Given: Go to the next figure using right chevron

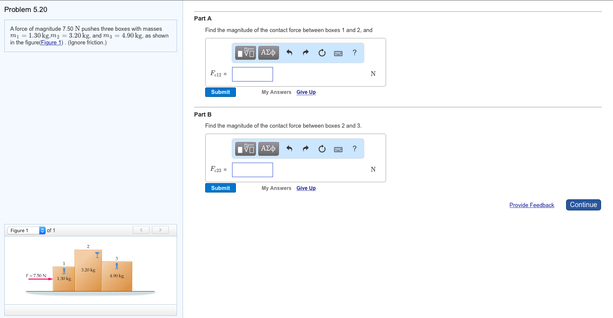Looking at the screenshot, I should (160, 230).
